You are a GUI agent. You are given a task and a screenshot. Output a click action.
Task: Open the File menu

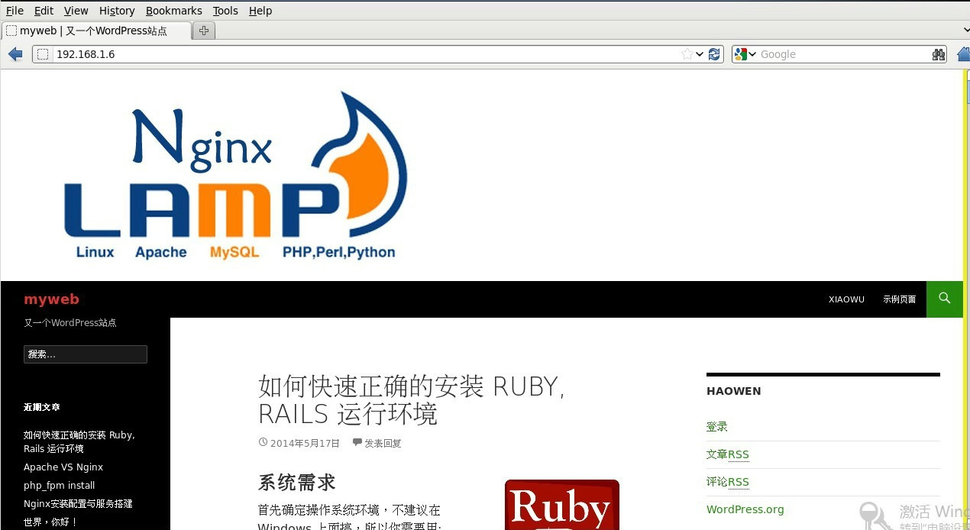pyautogui.click(x=15, y=11)
